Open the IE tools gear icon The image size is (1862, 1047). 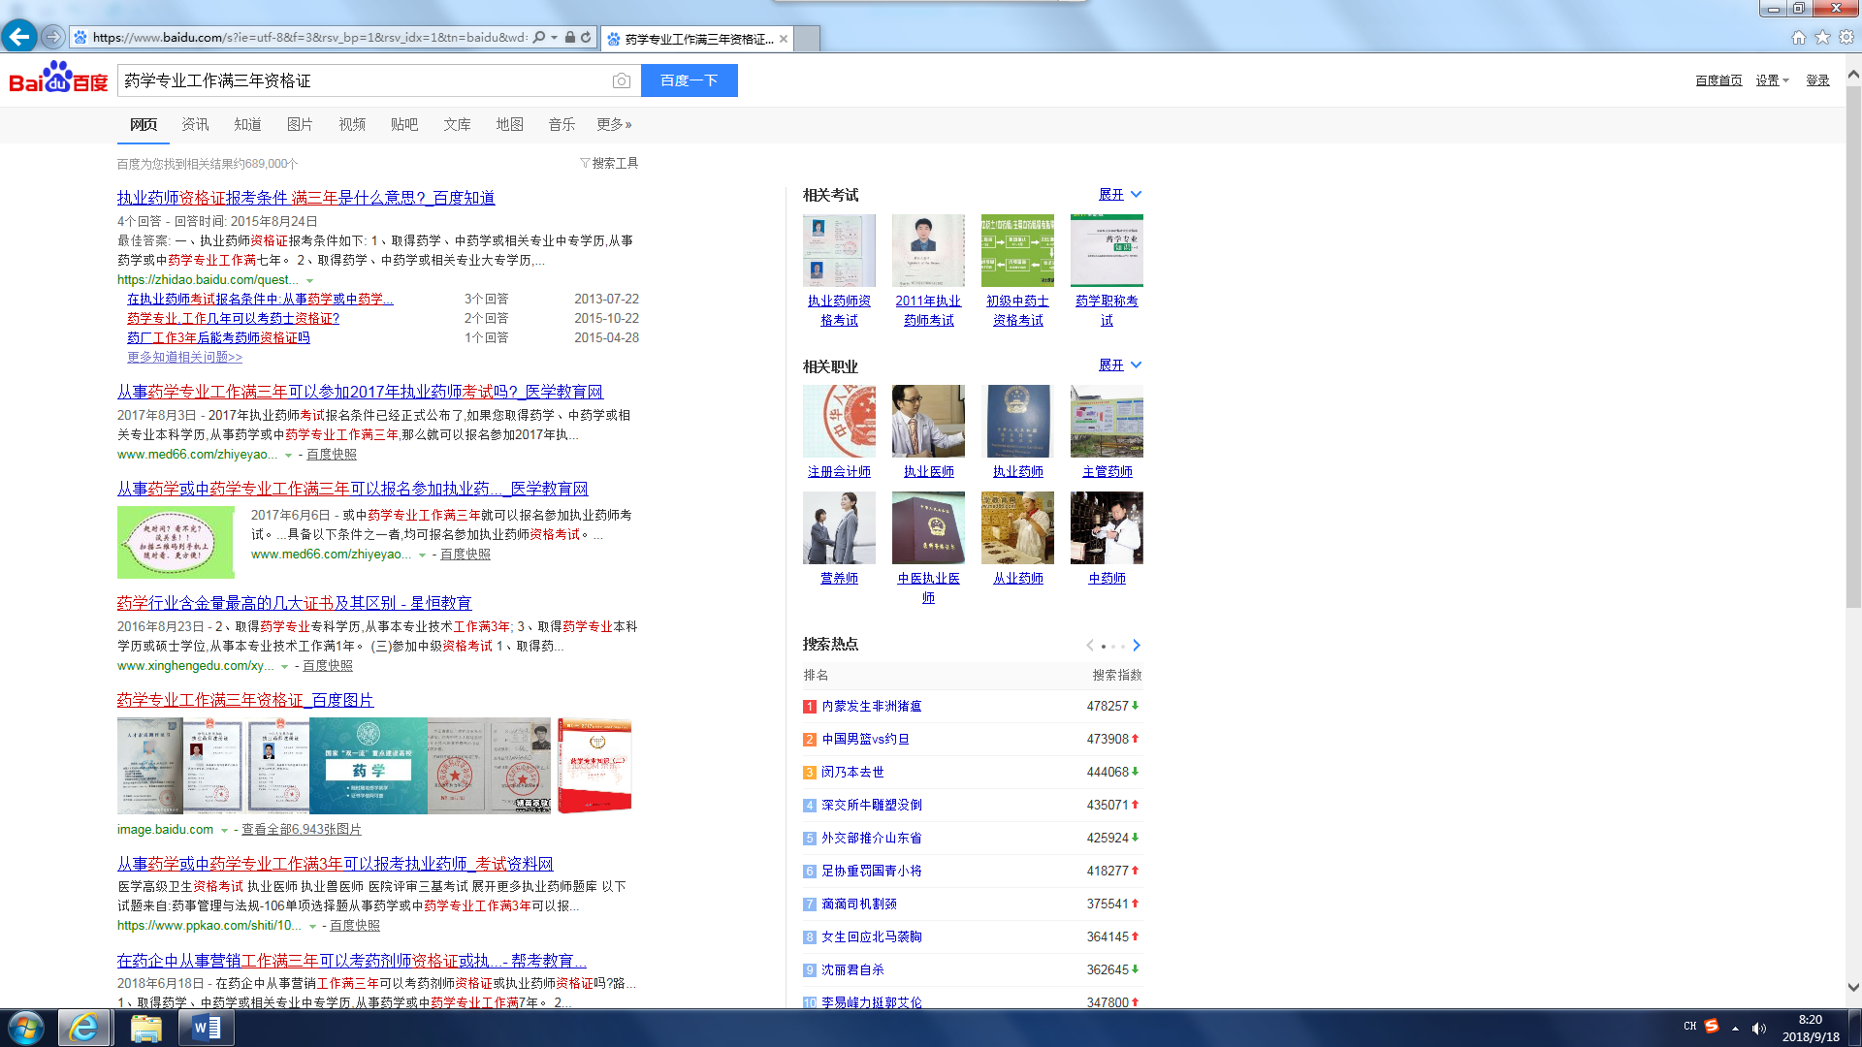pyautogui.click(x=1846, y=37)
